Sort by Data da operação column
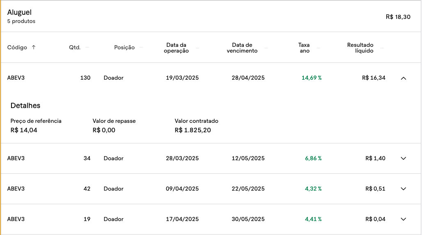The image size is (422, 235). pyautogui.click(x=176, y=48)
